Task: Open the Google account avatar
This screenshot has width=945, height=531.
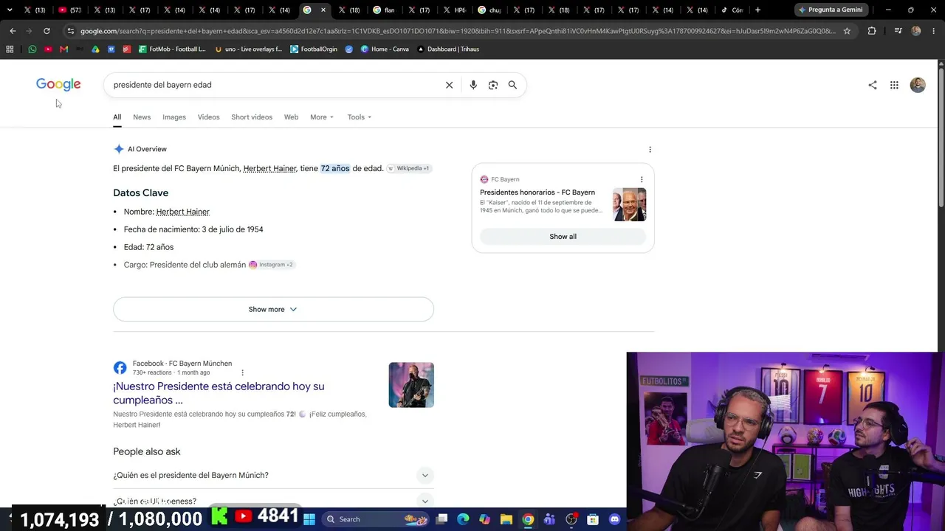Action: coord(918,85)
